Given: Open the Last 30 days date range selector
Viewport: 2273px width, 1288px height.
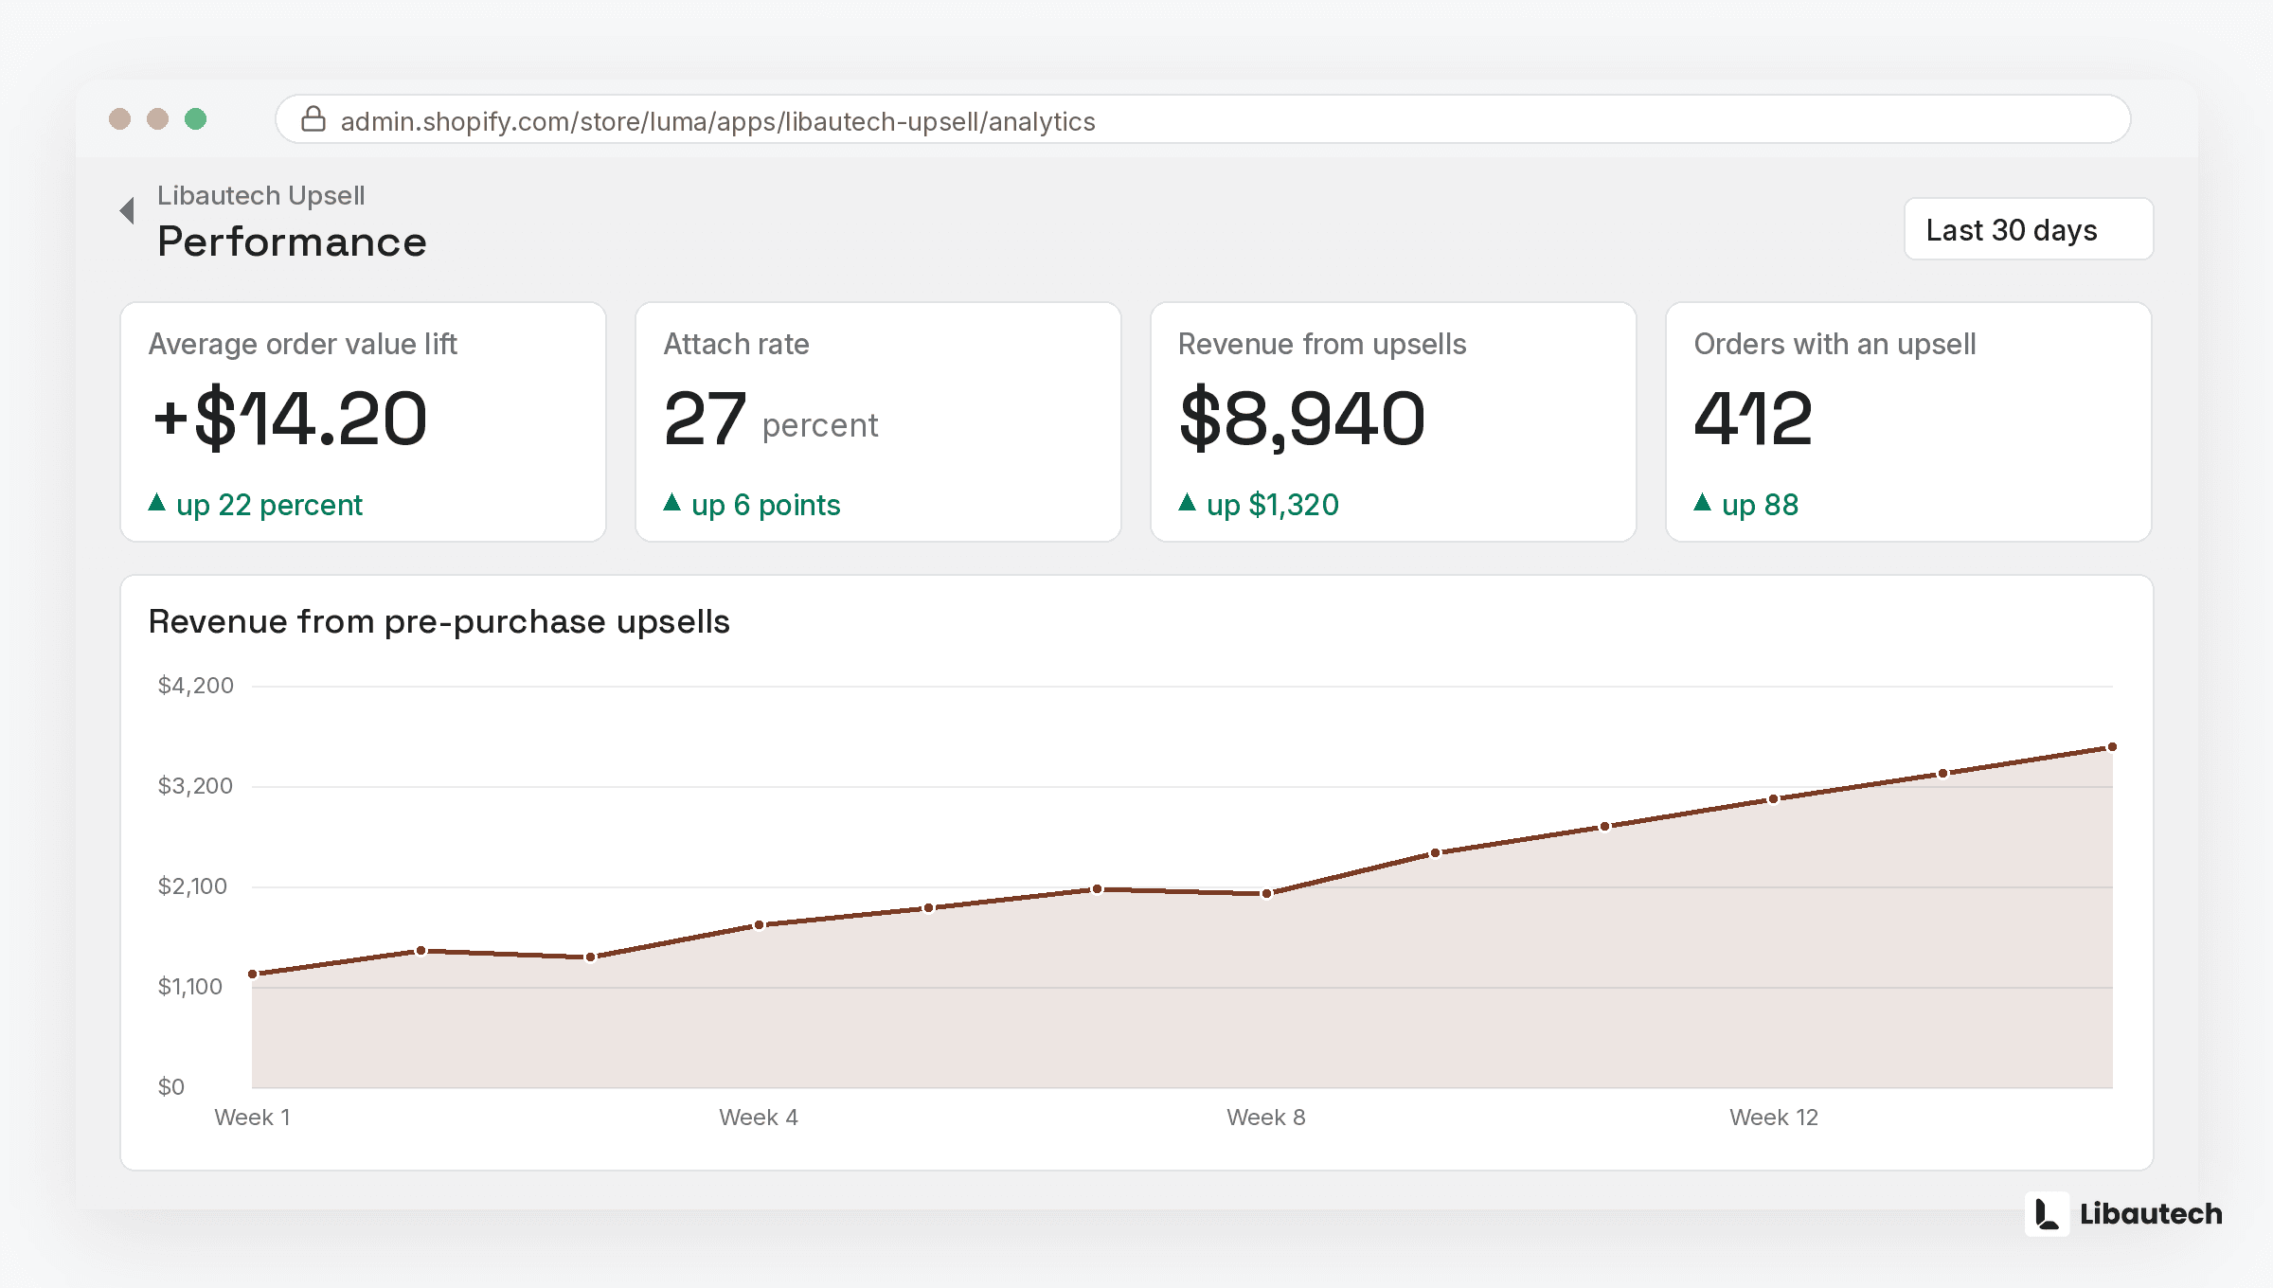Looking at the screenshot, I should pyautogui.click(x=2029, y=229).
